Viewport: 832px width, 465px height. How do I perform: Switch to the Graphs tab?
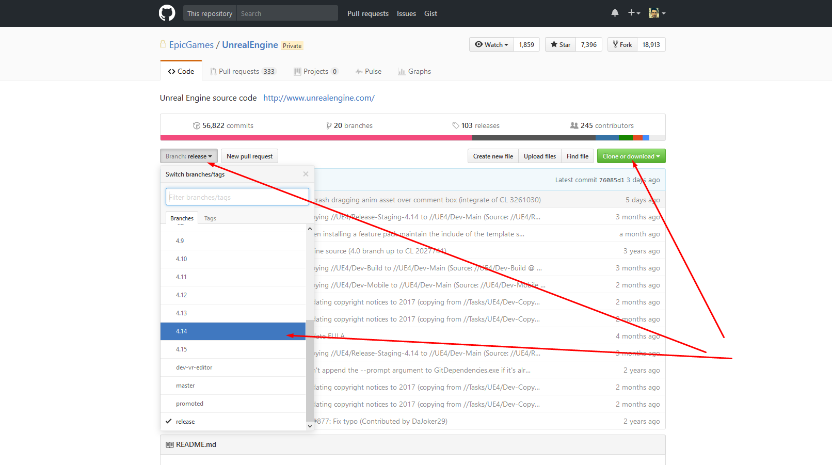414,71
